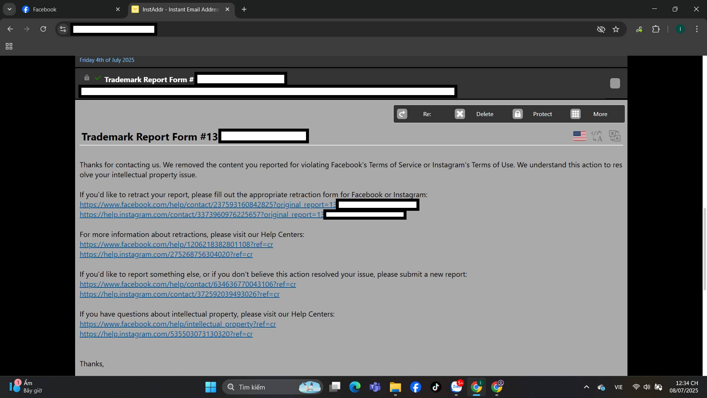Open Chrome three-dot menu
The height and width of the screenshot is (398, 707).
click(697, 29)
